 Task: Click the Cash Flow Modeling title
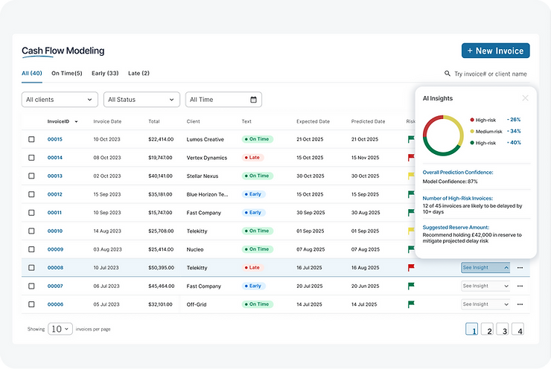63,51
